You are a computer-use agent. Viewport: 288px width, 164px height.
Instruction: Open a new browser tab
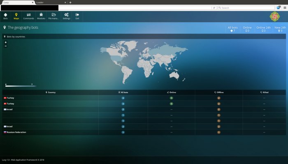click(x=70, y=2)
